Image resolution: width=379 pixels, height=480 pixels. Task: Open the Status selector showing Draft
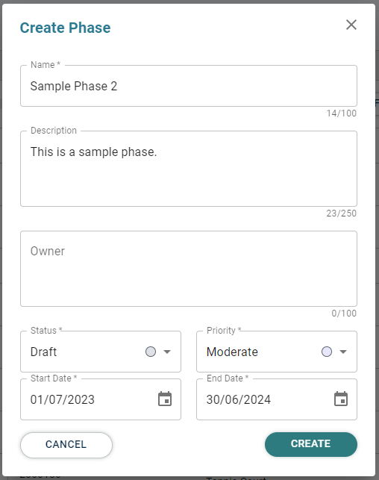point(101,352)
